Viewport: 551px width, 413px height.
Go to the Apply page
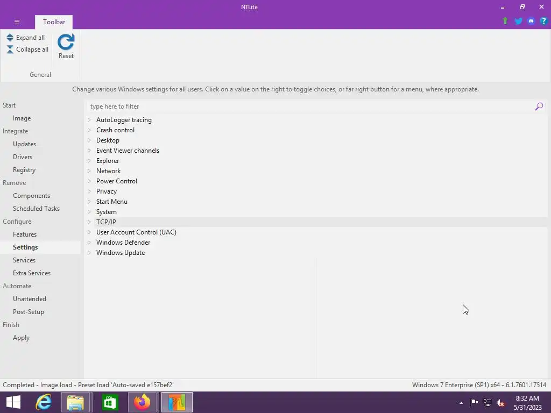[x=21, y=338]
